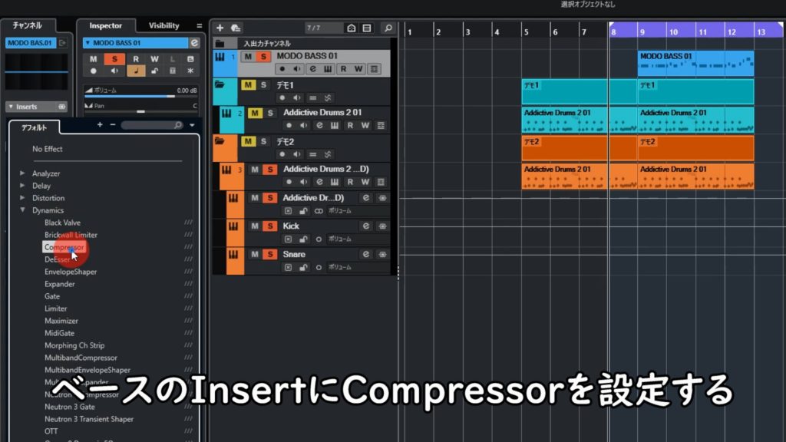Click the Edit Channel Settings icon in Inspector header
The image size is (786, 442).
[194, 43]
